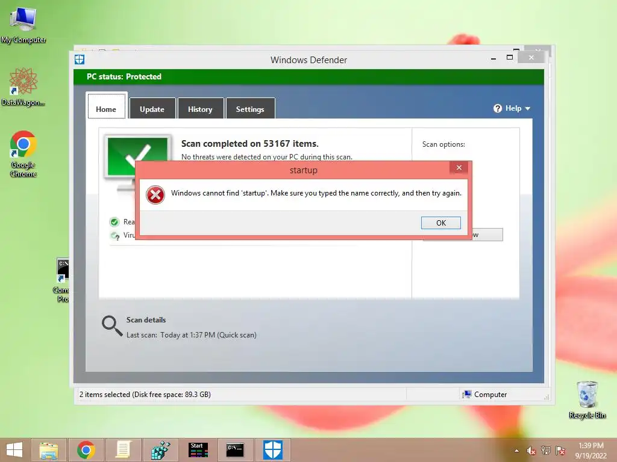617x462 pixels.
Task: Go to the Settings tab
Action: tap(250, 109)
